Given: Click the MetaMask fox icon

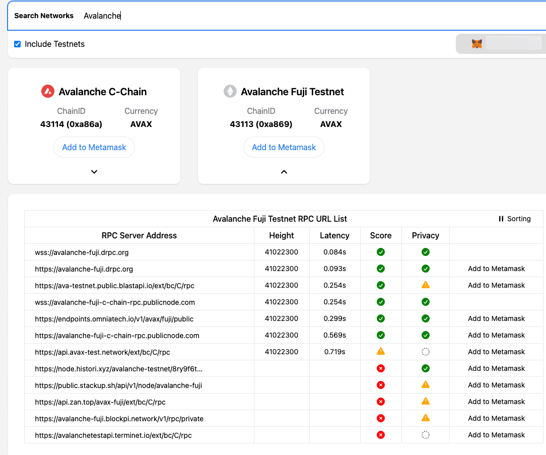Looking at the screenshot, I should [476, 44].
